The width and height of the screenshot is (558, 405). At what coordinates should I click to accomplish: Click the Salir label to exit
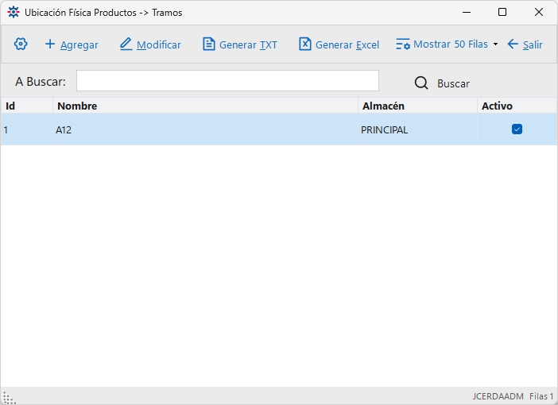(533, 44)
